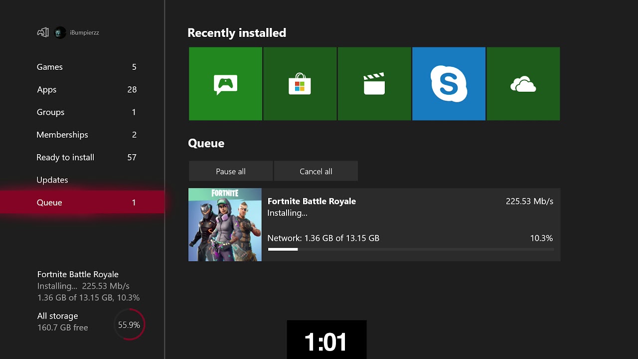
Task: Click the notifications megaphone icon
Action: point(43,32)
